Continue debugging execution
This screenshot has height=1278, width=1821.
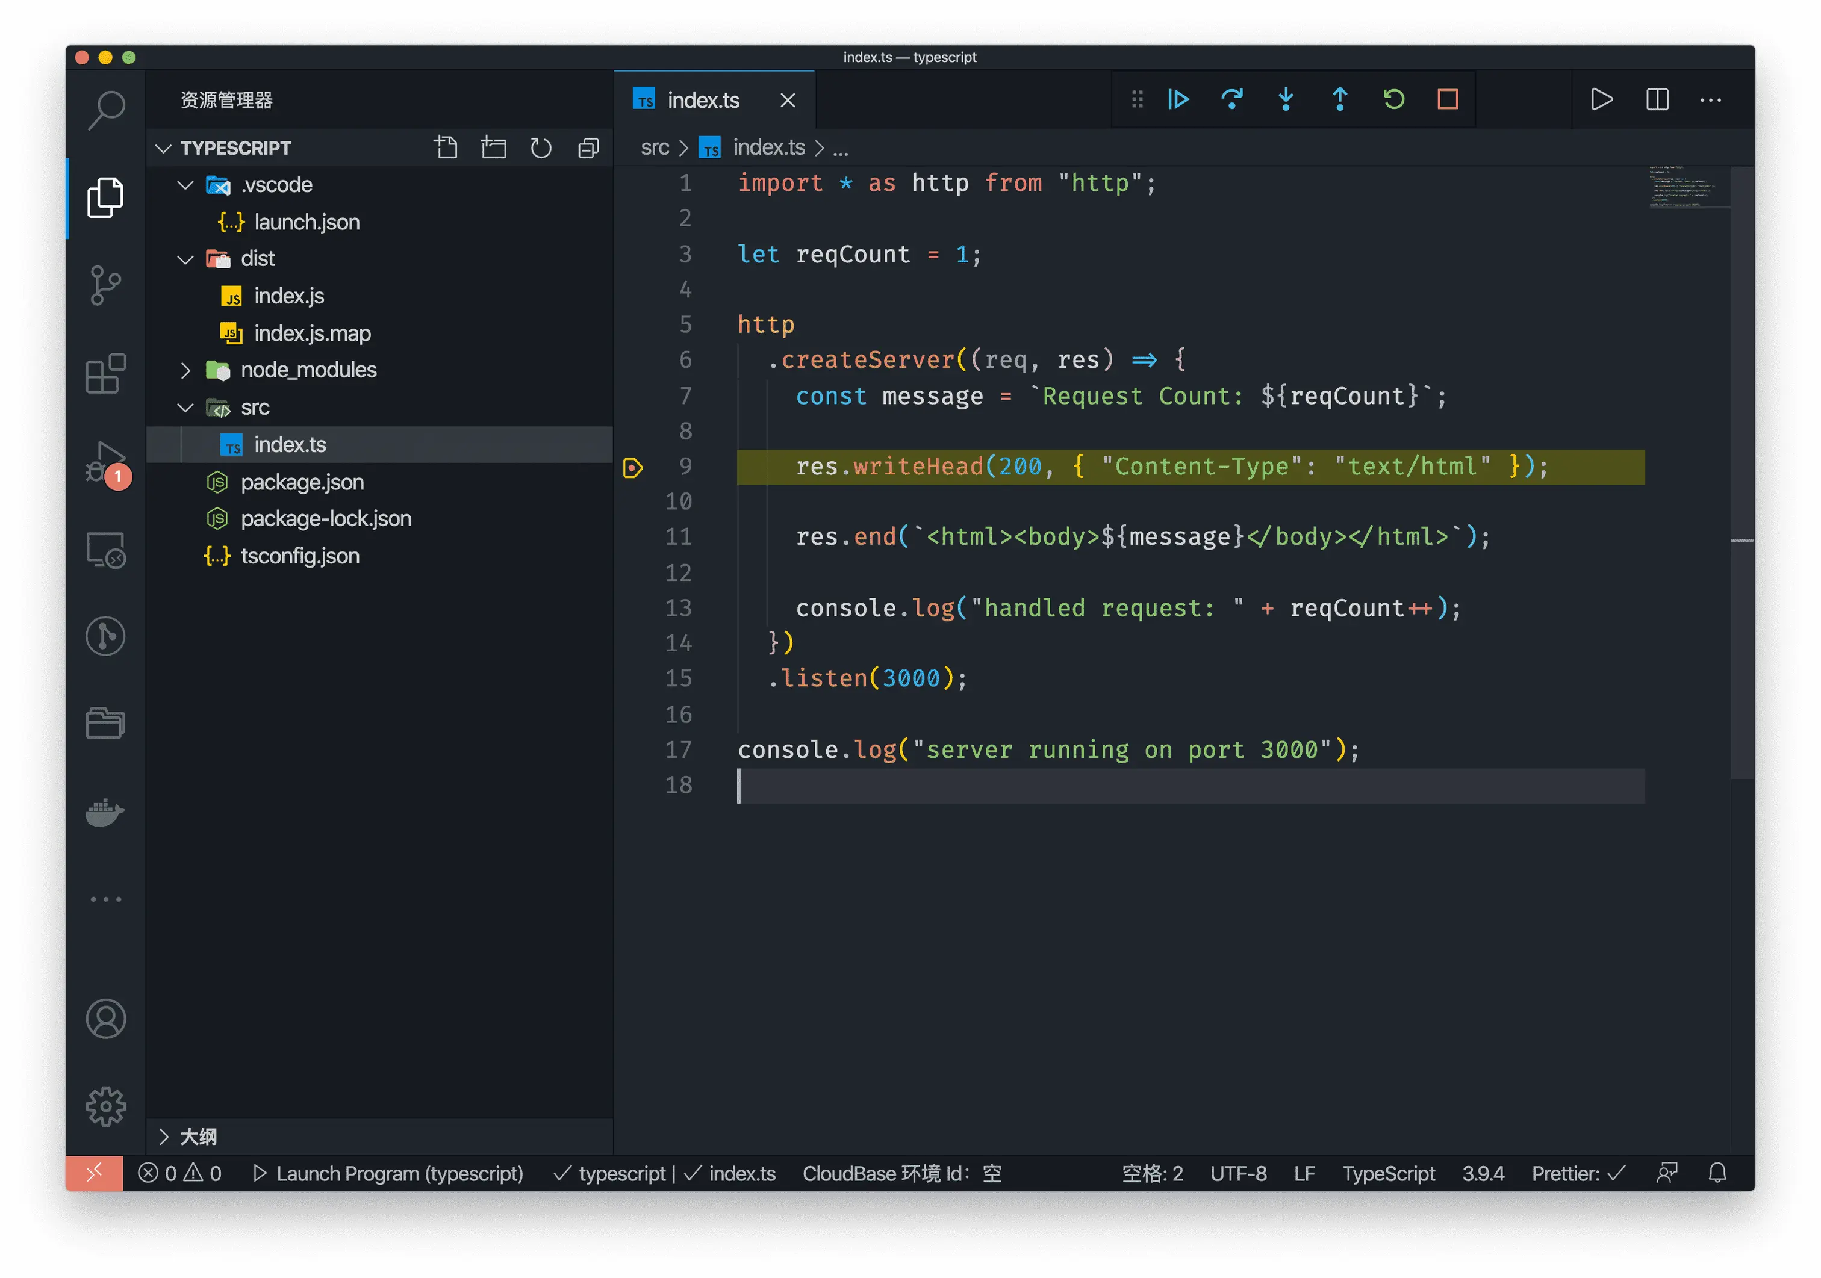pos(1178,99)
